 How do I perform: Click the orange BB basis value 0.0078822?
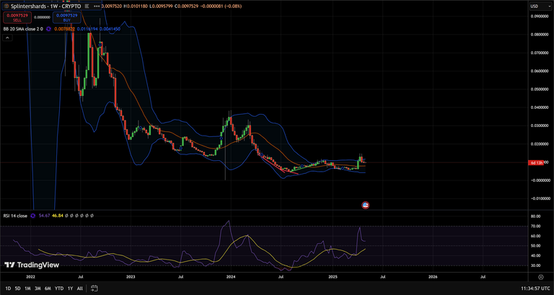(65, 29)
